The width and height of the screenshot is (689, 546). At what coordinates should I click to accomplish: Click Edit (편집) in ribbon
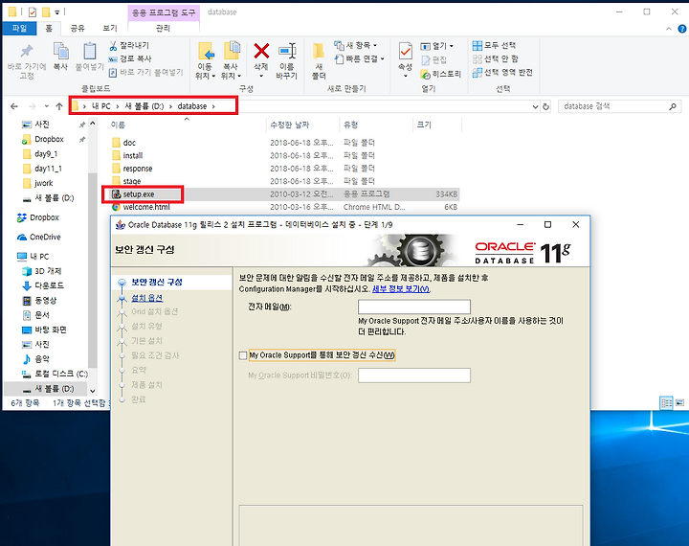(x=433, y=59)
